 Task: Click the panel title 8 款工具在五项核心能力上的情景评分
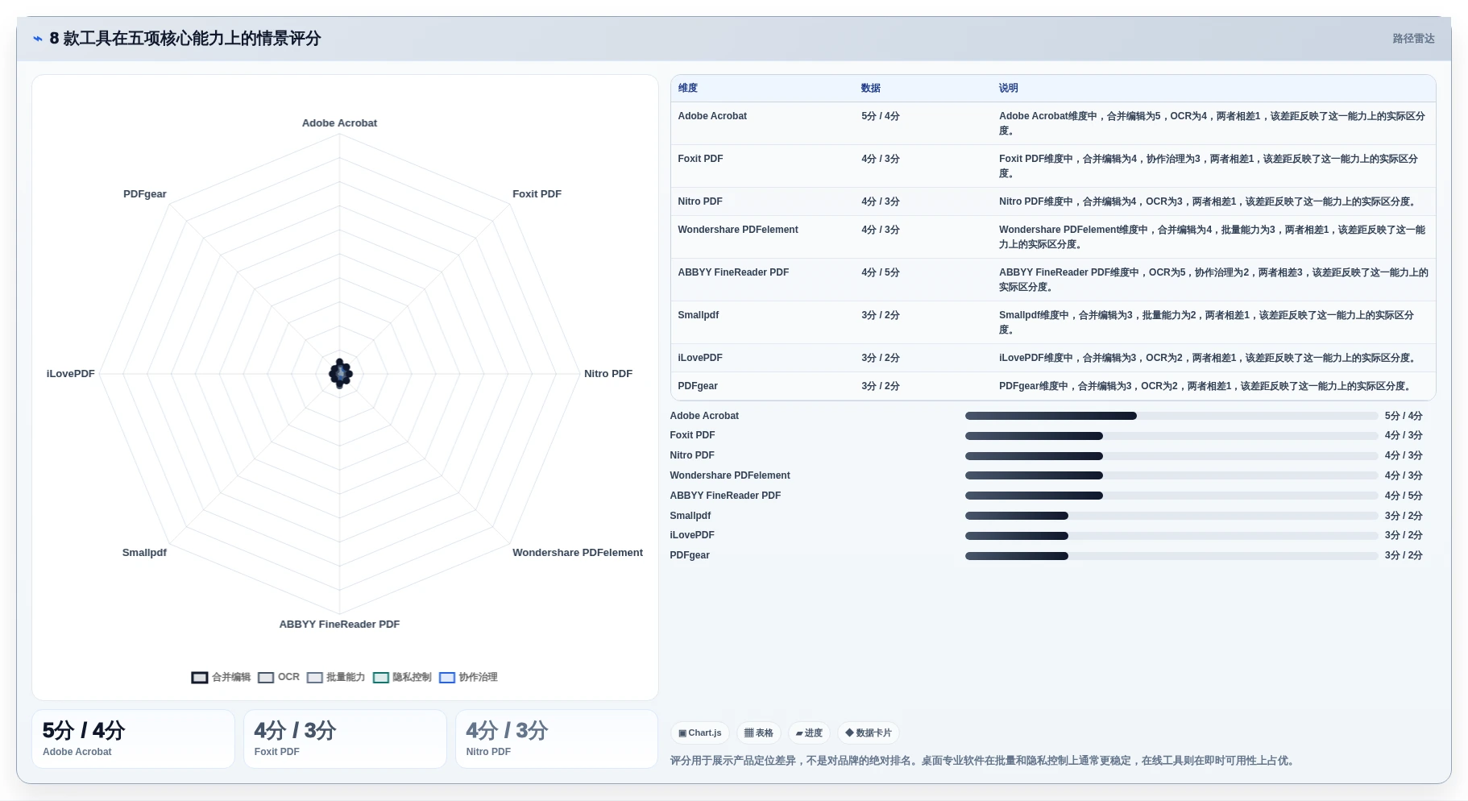click(x=185, y=39)
